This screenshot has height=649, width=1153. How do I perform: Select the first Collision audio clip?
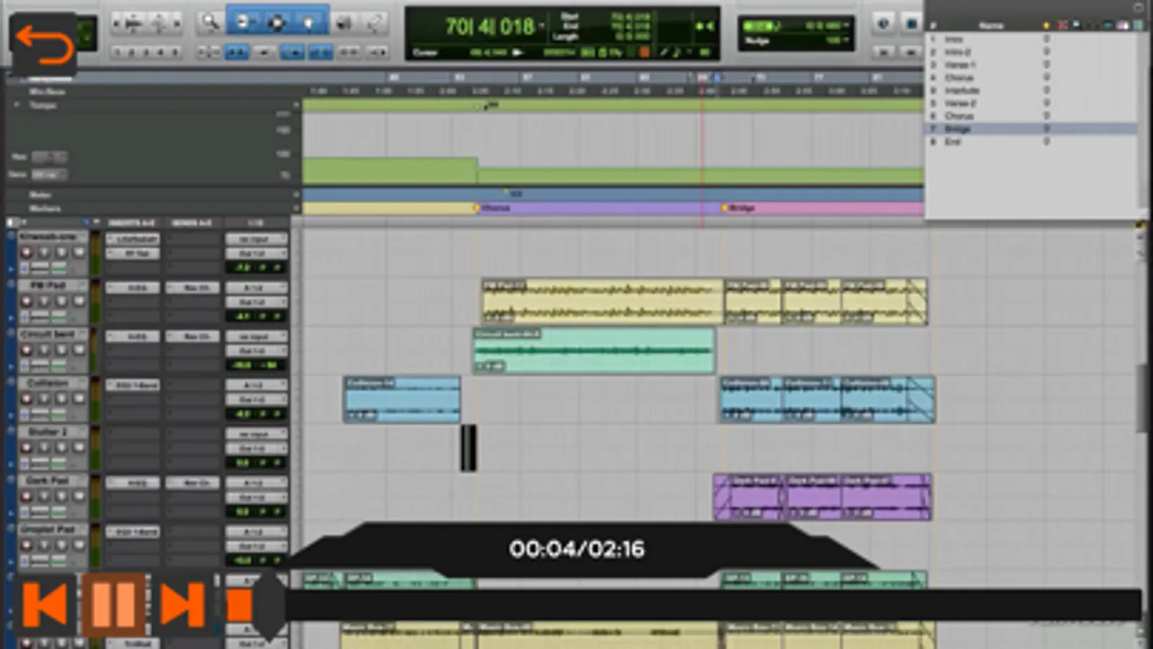pos(402,399)
